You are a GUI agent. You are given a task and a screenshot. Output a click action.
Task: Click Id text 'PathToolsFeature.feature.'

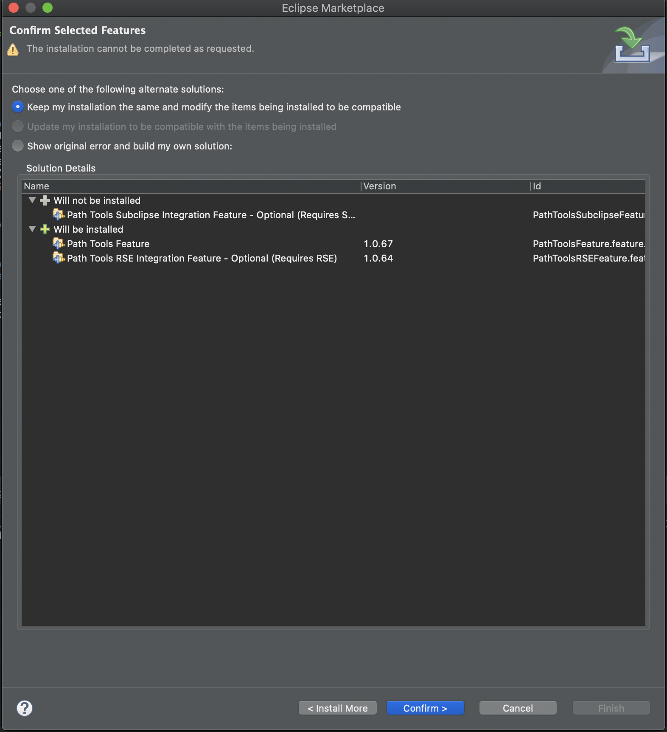589,244
